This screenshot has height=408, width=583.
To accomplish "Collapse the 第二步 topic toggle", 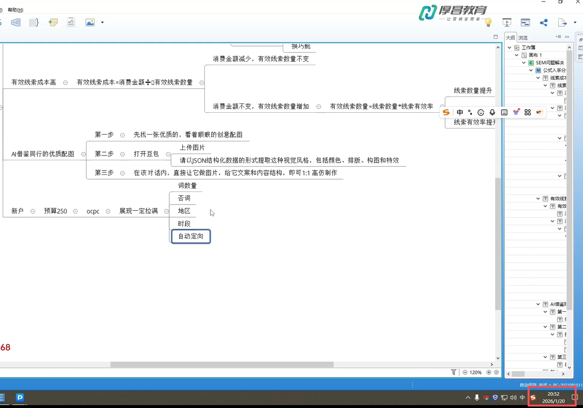I will click(x=123, y=154).
